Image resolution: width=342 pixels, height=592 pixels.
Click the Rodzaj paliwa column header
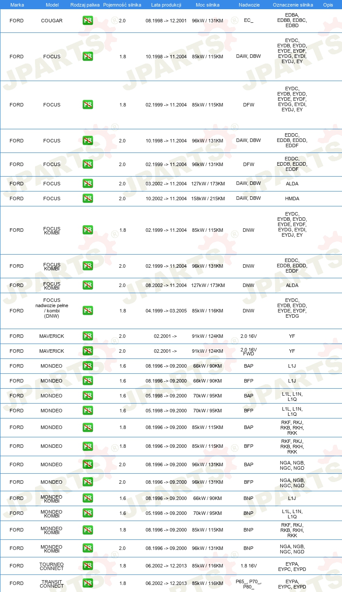click(85, 5)
